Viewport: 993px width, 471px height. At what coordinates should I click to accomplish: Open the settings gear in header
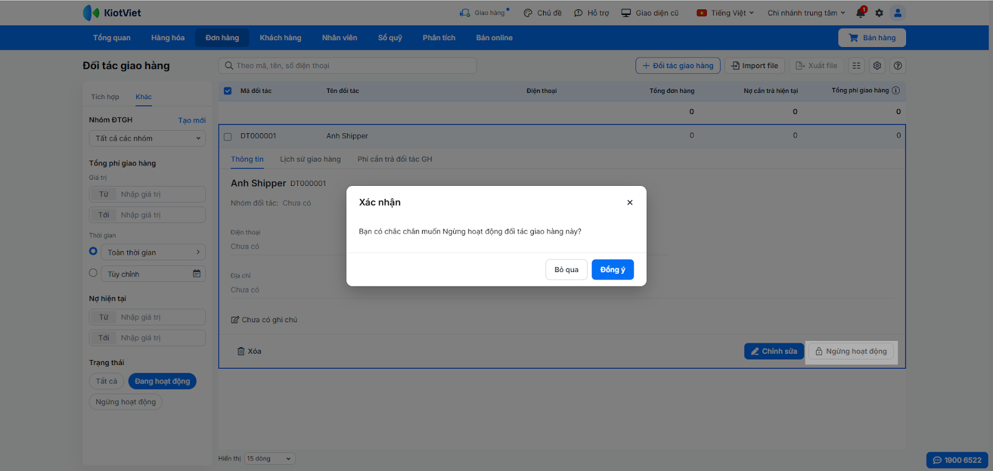879,13
